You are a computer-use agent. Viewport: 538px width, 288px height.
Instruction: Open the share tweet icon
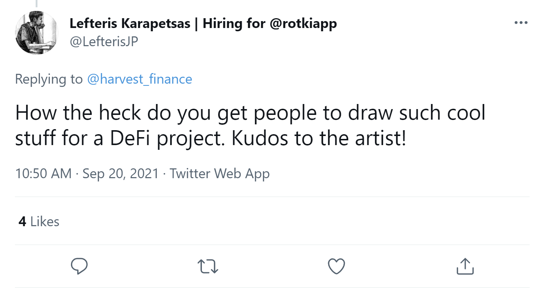465,266
